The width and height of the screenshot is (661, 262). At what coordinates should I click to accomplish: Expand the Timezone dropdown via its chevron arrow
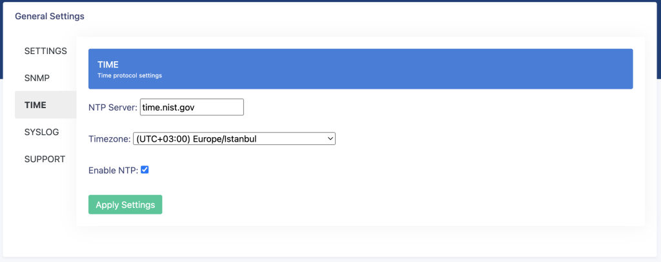tap(330, 139)
